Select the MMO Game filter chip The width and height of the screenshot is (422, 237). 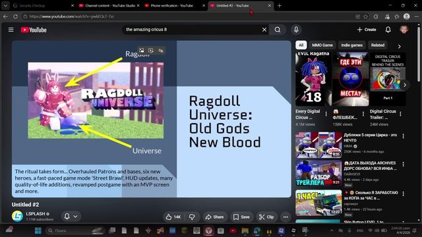322,45
